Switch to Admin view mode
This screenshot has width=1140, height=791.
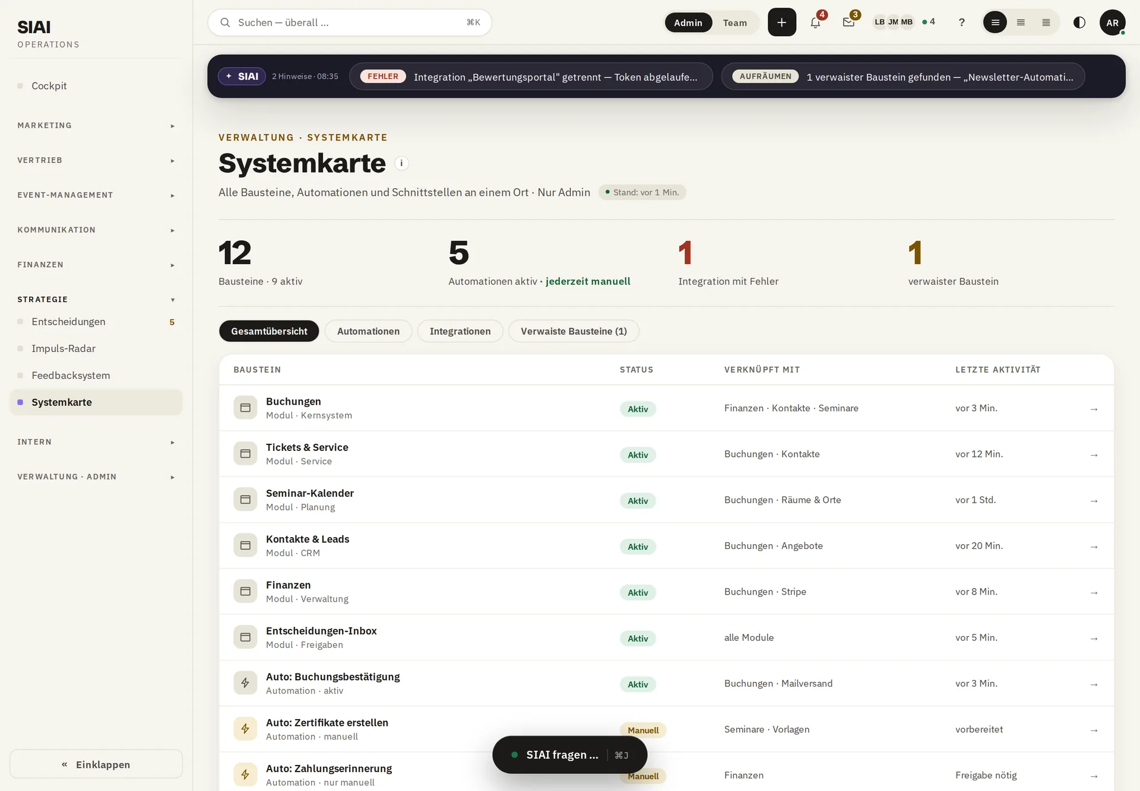tap(688, 23)
